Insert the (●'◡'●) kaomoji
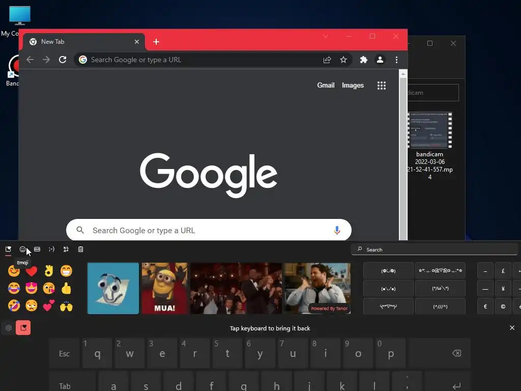This screenshot has width=521, height=391. (x=388, y=289)
